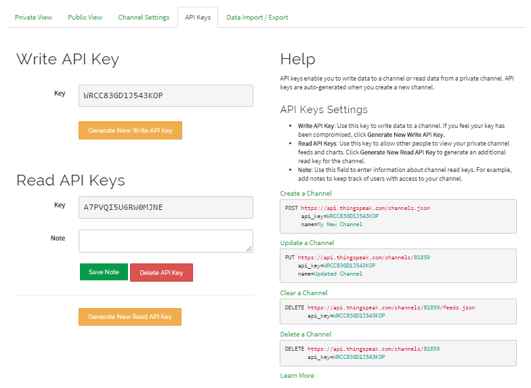Select the API Keys tab
531x388 pixels.
[198, 18]
